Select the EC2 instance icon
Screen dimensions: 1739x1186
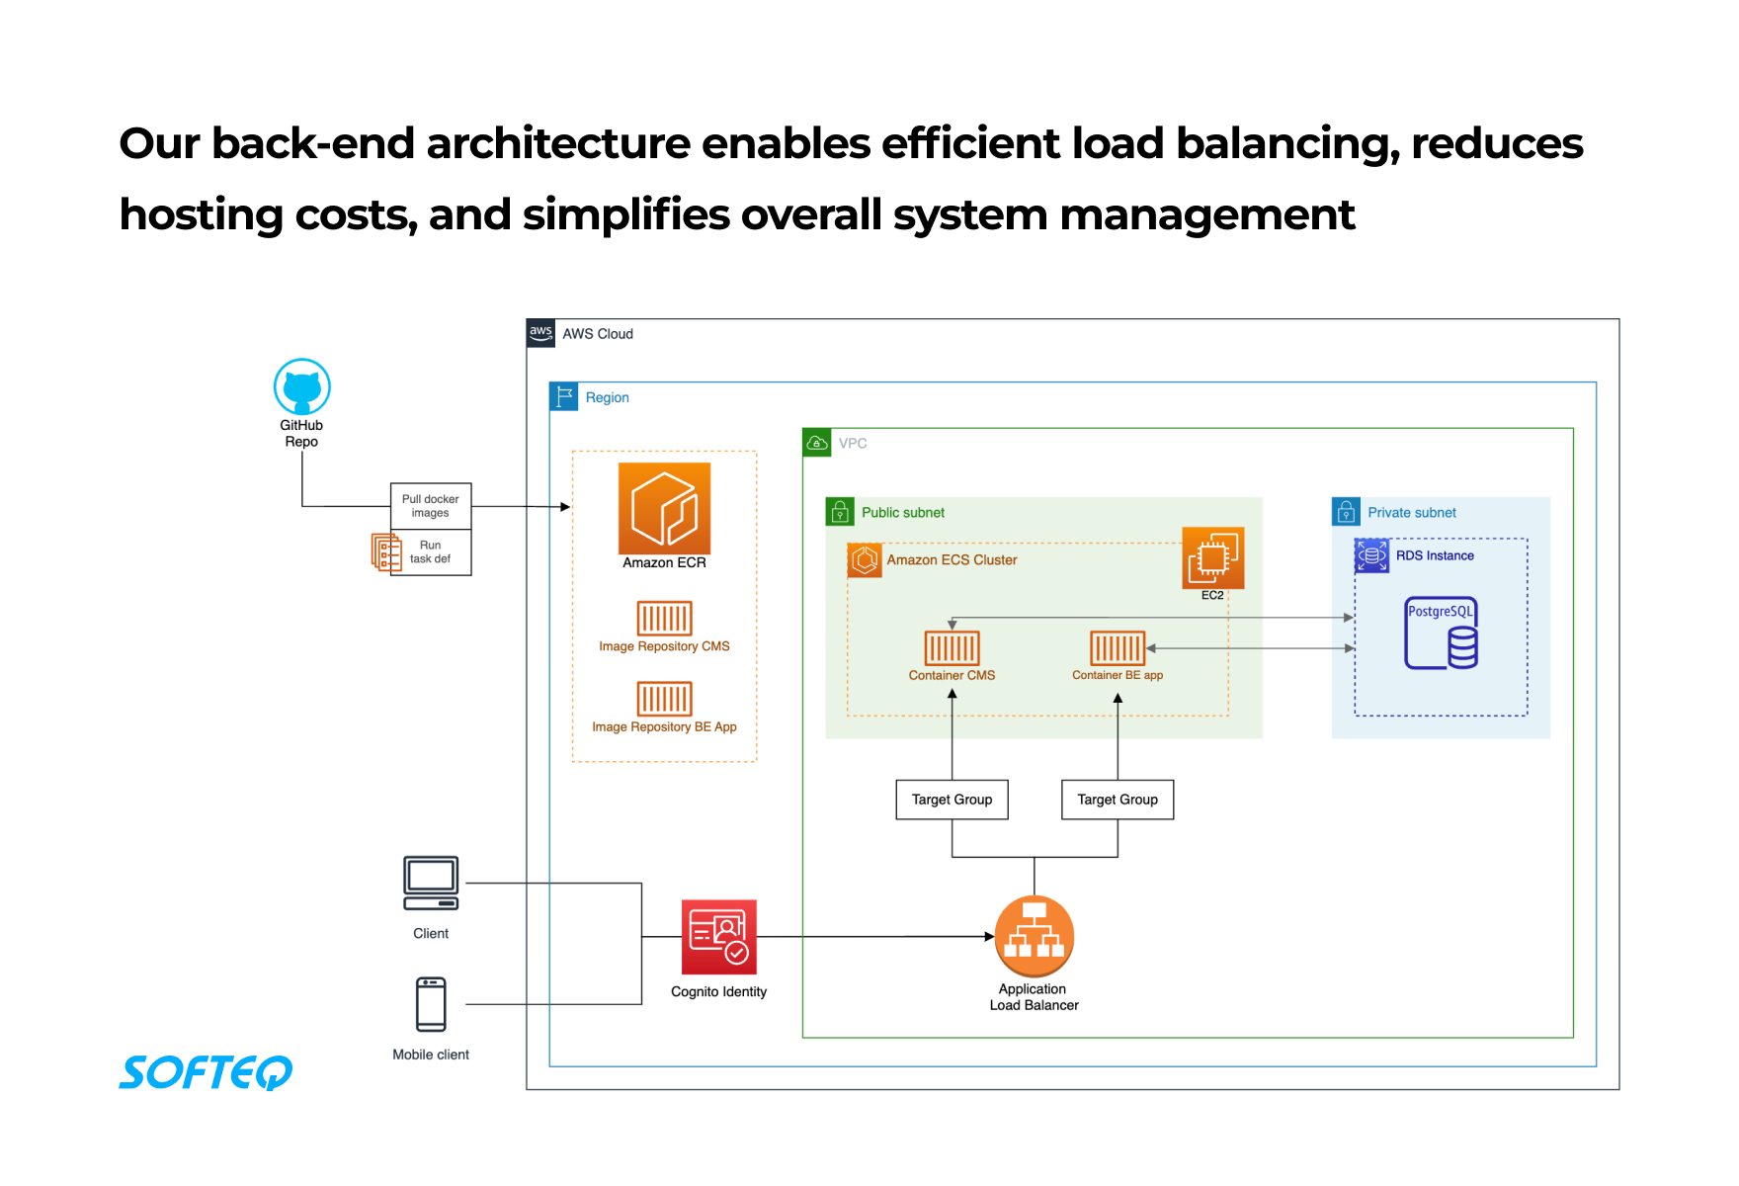click(x=1212, y=558)
